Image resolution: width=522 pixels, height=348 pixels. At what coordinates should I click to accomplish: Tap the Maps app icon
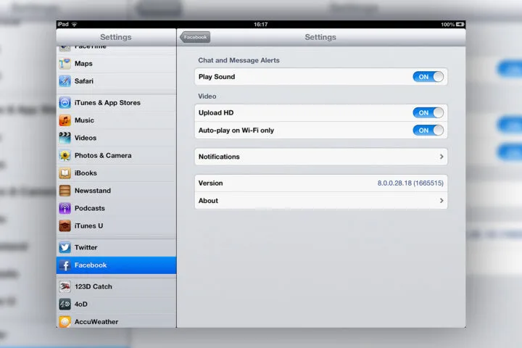point(65,64)
